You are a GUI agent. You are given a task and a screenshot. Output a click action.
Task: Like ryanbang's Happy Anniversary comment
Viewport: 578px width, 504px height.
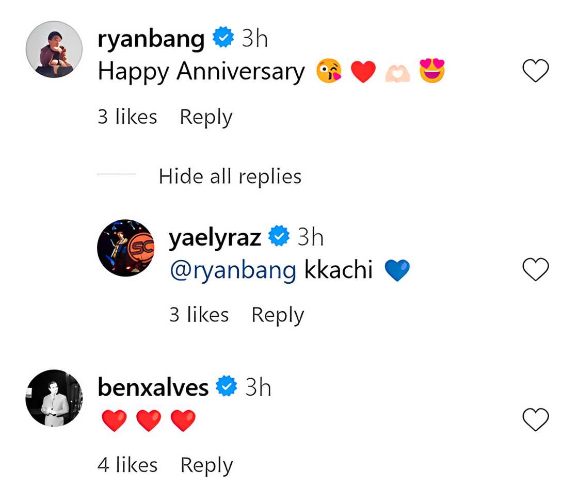coord(536,71)
